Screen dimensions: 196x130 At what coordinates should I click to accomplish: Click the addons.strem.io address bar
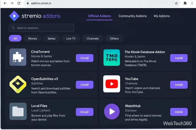click(102, 3)
